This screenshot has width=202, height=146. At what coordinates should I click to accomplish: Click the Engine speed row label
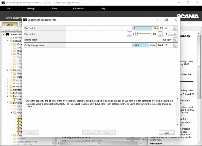pyautogui.click(x=31, y=40)
